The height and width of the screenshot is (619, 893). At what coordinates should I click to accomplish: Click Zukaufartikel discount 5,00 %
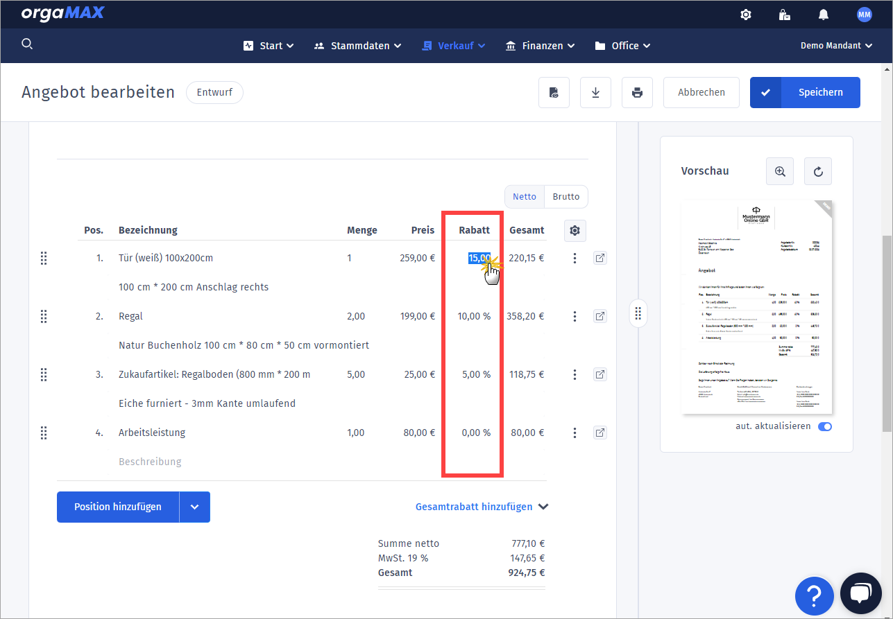pyautogui.click(x=476, y=375)
